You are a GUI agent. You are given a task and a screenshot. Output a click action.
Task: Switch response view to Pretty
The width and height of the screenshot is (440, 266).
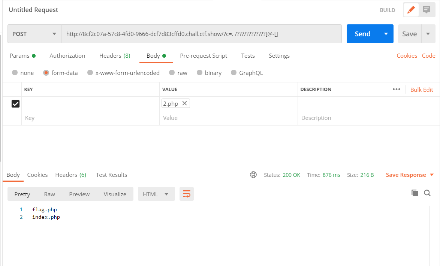tap(22, 194)
